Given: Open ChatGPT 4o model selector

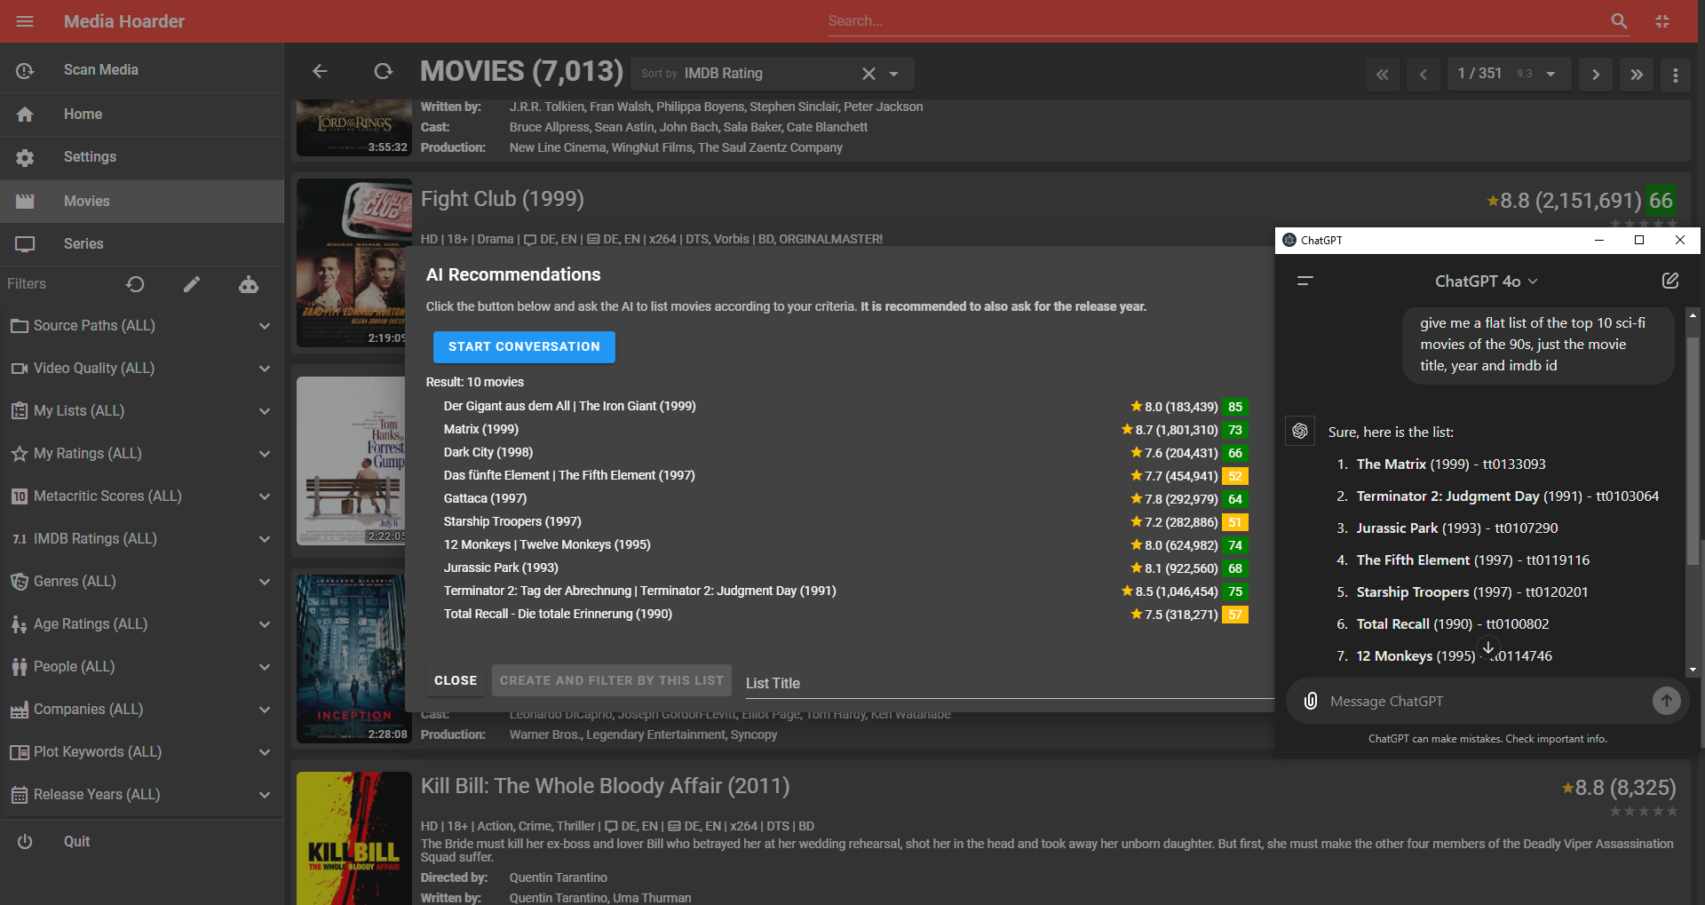Looking at the screenshot, I should coord(1486,282).
